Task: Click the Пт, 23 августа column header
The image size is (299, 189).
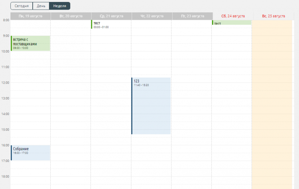Action: [x=192, y=16]
